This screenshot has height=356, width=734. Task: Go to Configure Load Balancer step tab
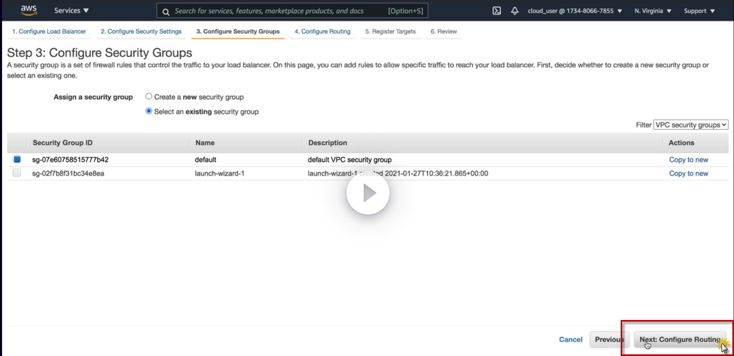coord(49,31)
